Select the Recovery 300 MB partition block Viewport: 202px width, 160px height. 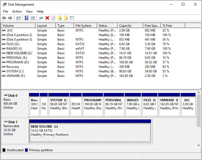(x=34, y=104)
